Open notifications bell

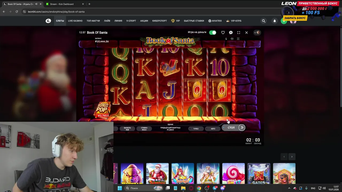pos(274,21)
